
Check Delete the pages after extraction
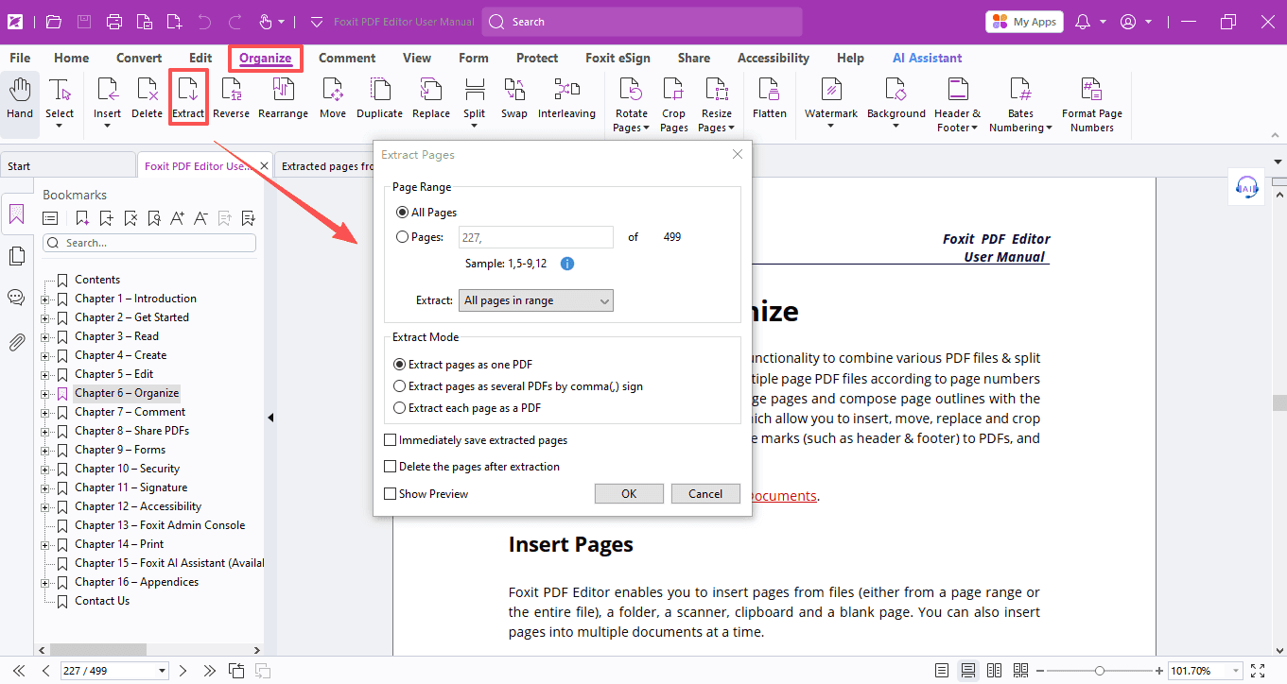(390, 467)
